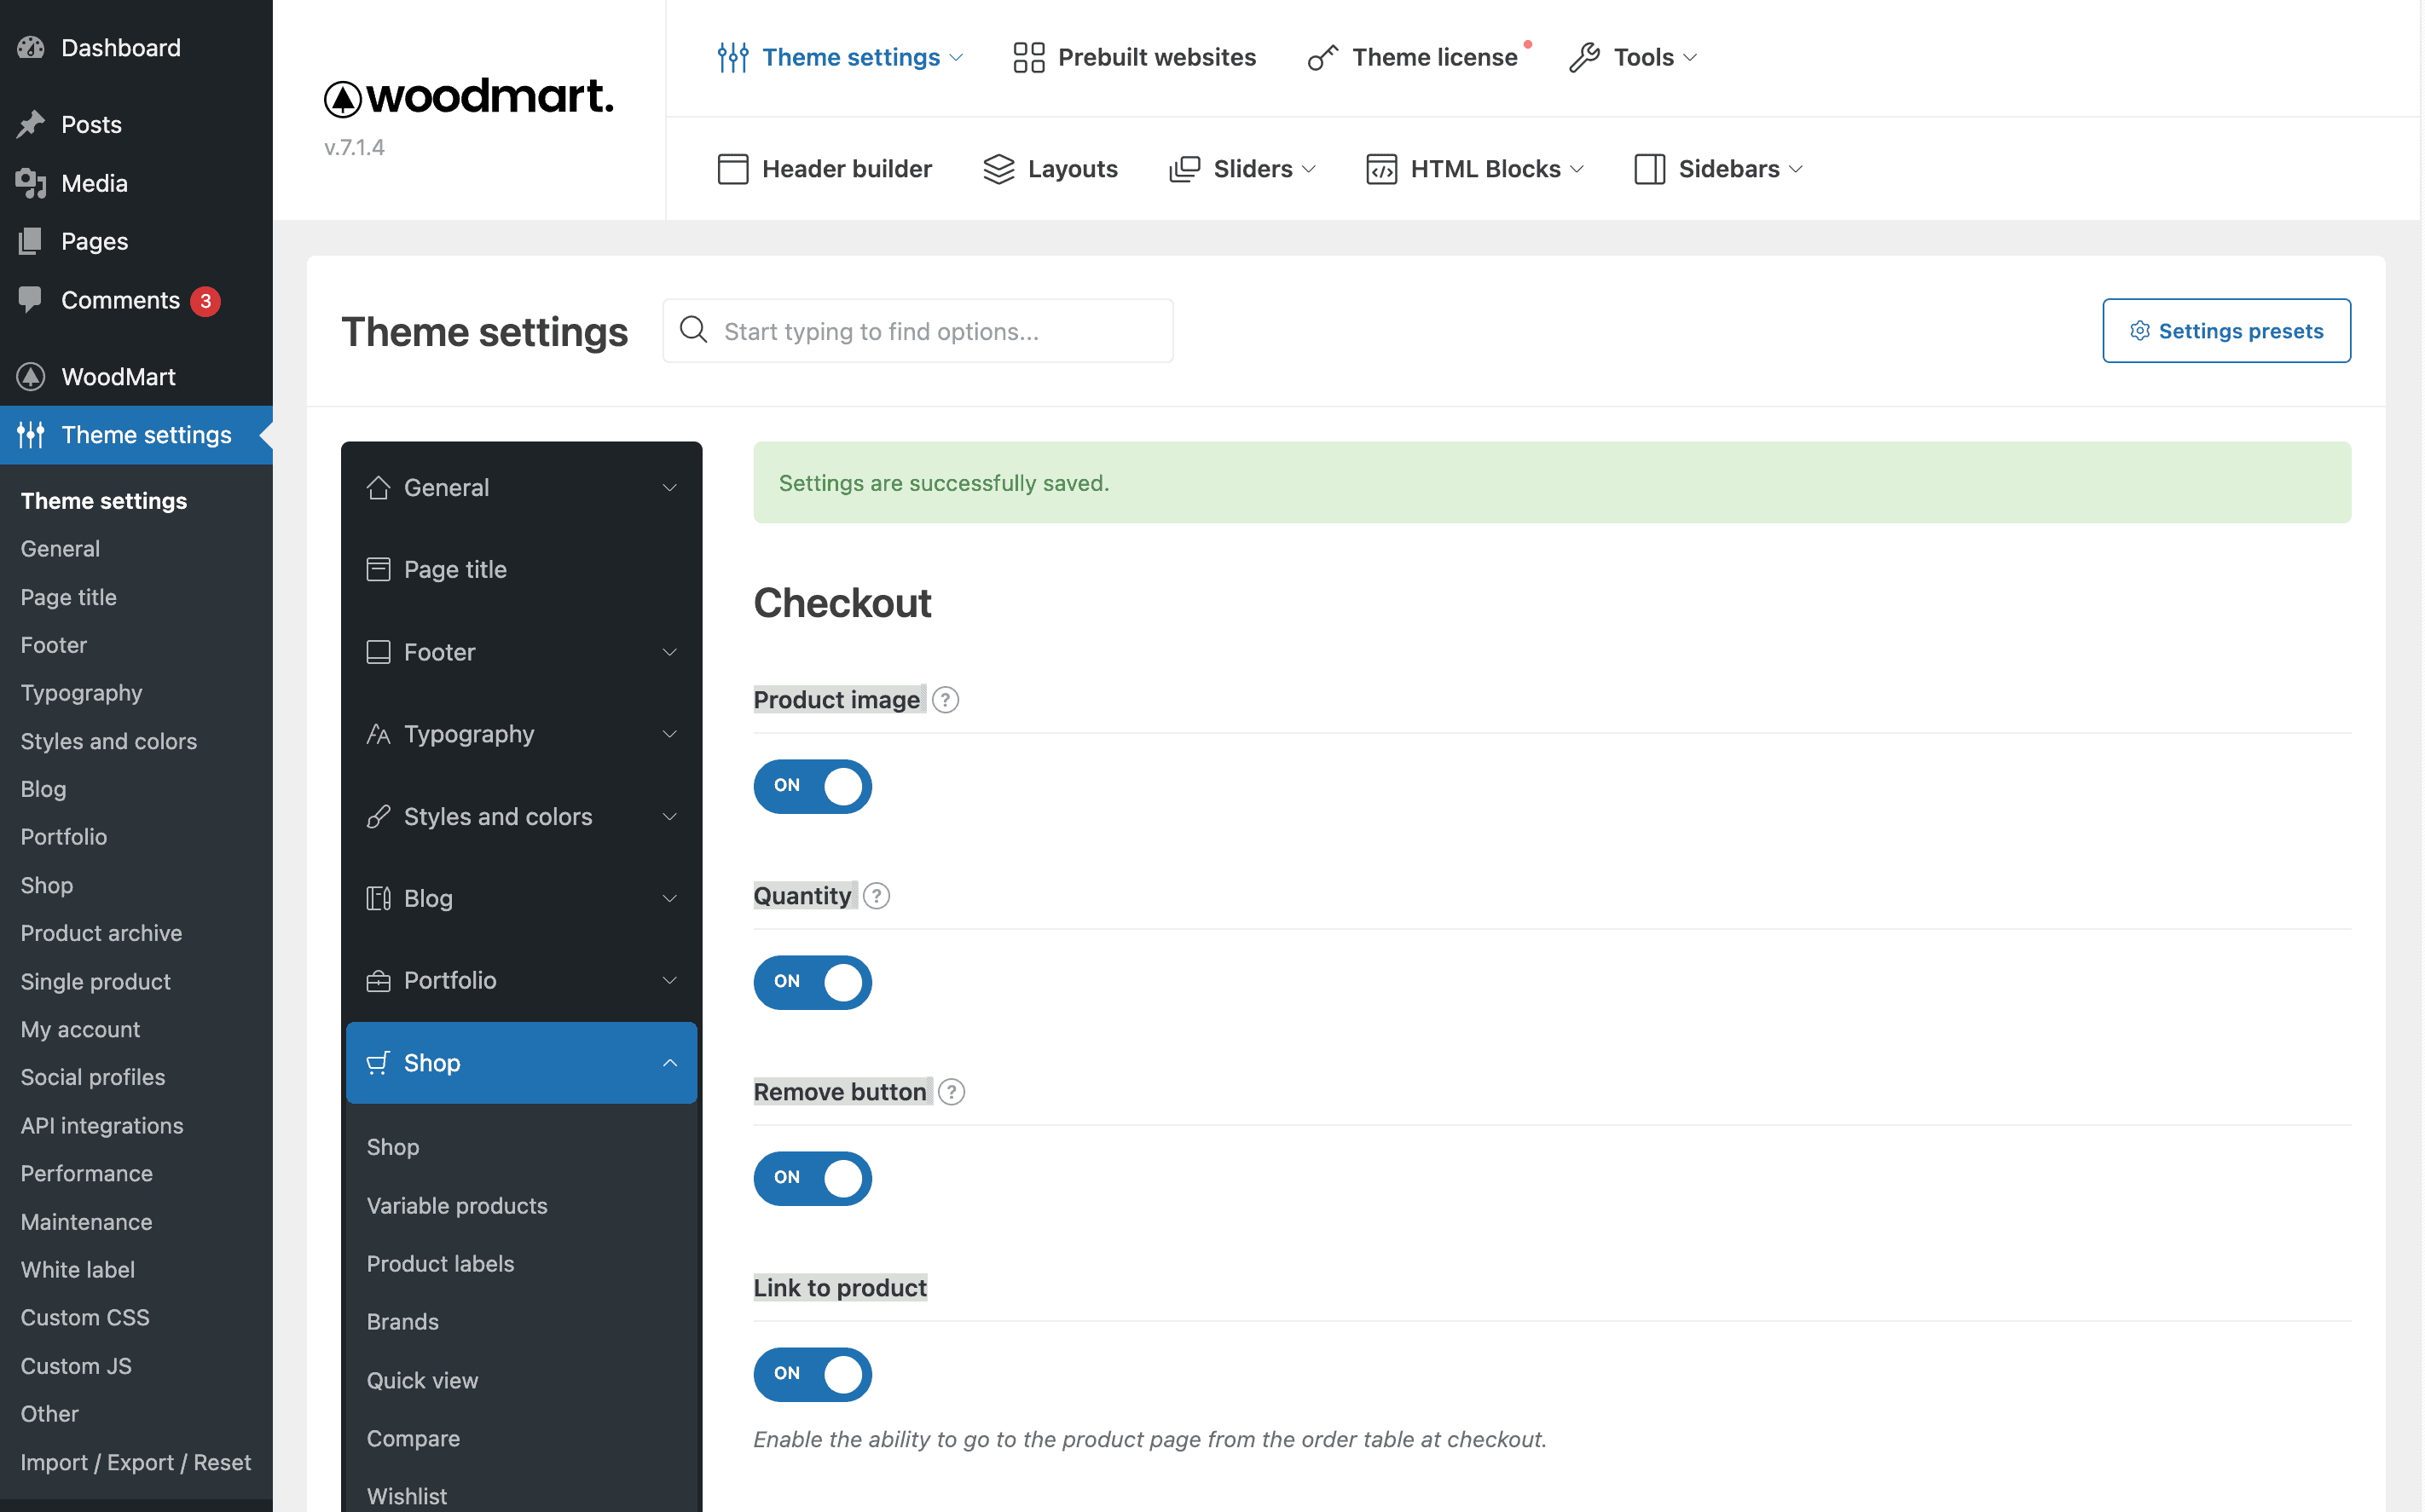Expand the Sliders dropdown
The image size is (2425, 1512).
click(1243, 168)
